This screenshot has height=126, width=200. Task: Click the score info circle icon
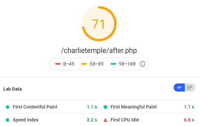tap(143, 64)
